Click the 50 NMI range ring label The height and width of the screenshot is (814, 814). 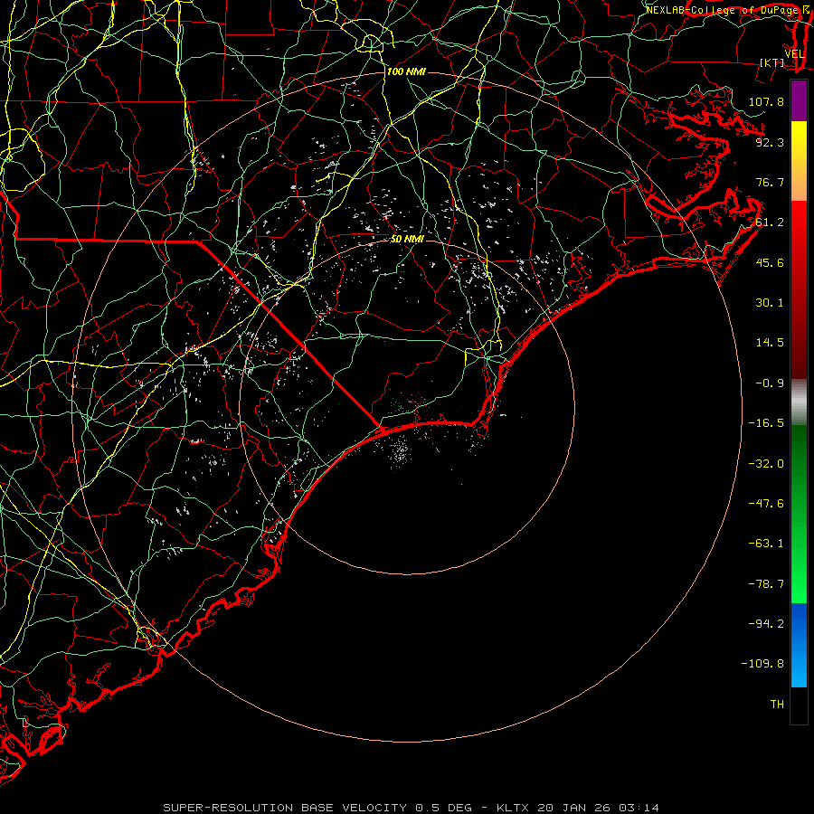(407, 240)
